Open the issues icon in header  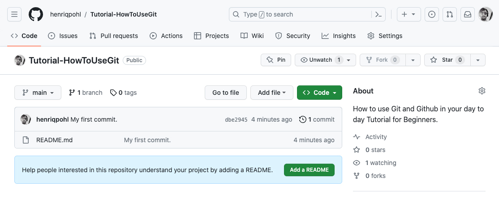point(432,14)
